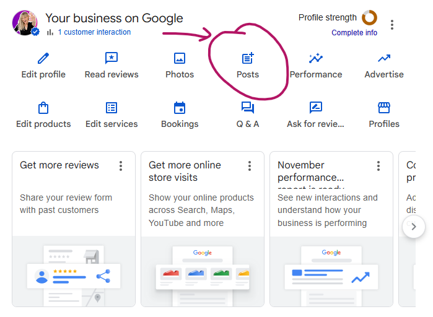Click the business profile avatar photo
This screenshot has width=433, height=317.
(x=25, y=23)
